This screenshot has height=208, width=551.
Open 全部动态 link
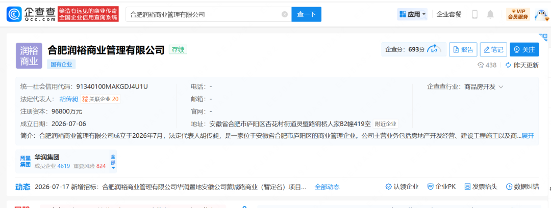(327, 187)
